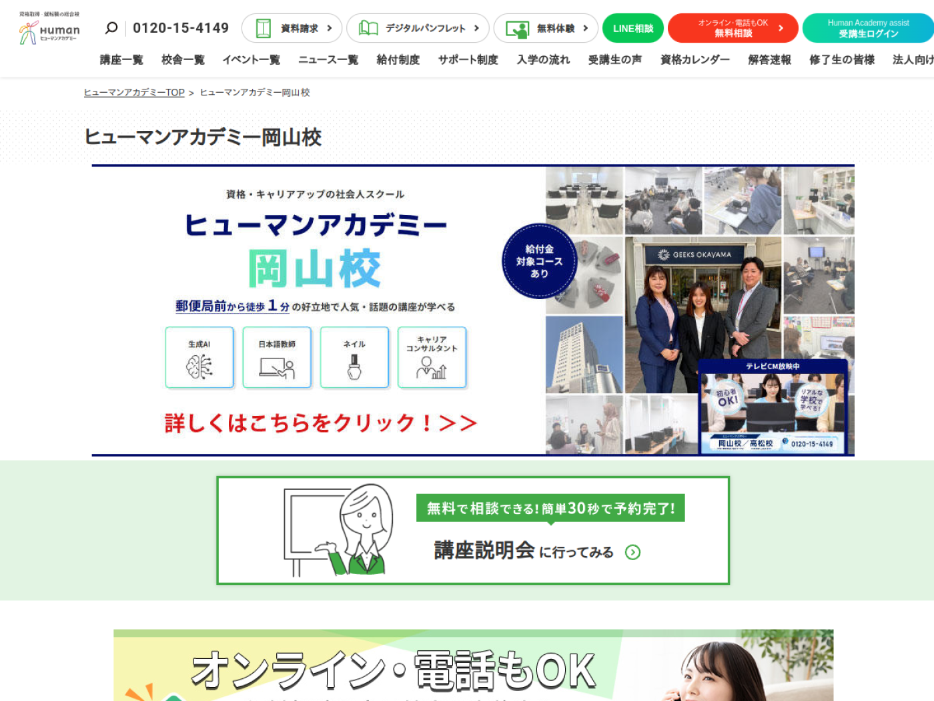Click page heading ヒューマンアカデミー岡山校
Screen dimensions: 934x701
(203, 137)
